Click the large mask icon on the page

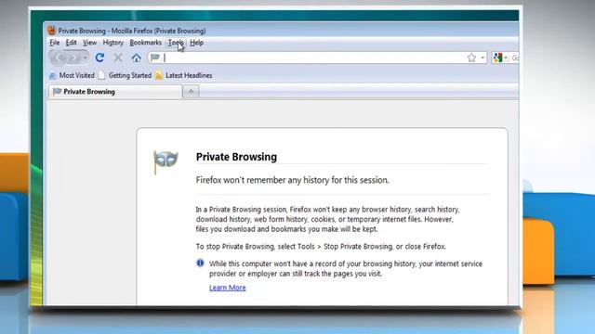[x=165, y=162]
